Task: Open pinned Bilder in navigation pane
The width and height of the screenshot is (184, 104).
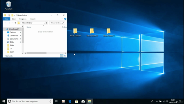Action: [12, 42]
